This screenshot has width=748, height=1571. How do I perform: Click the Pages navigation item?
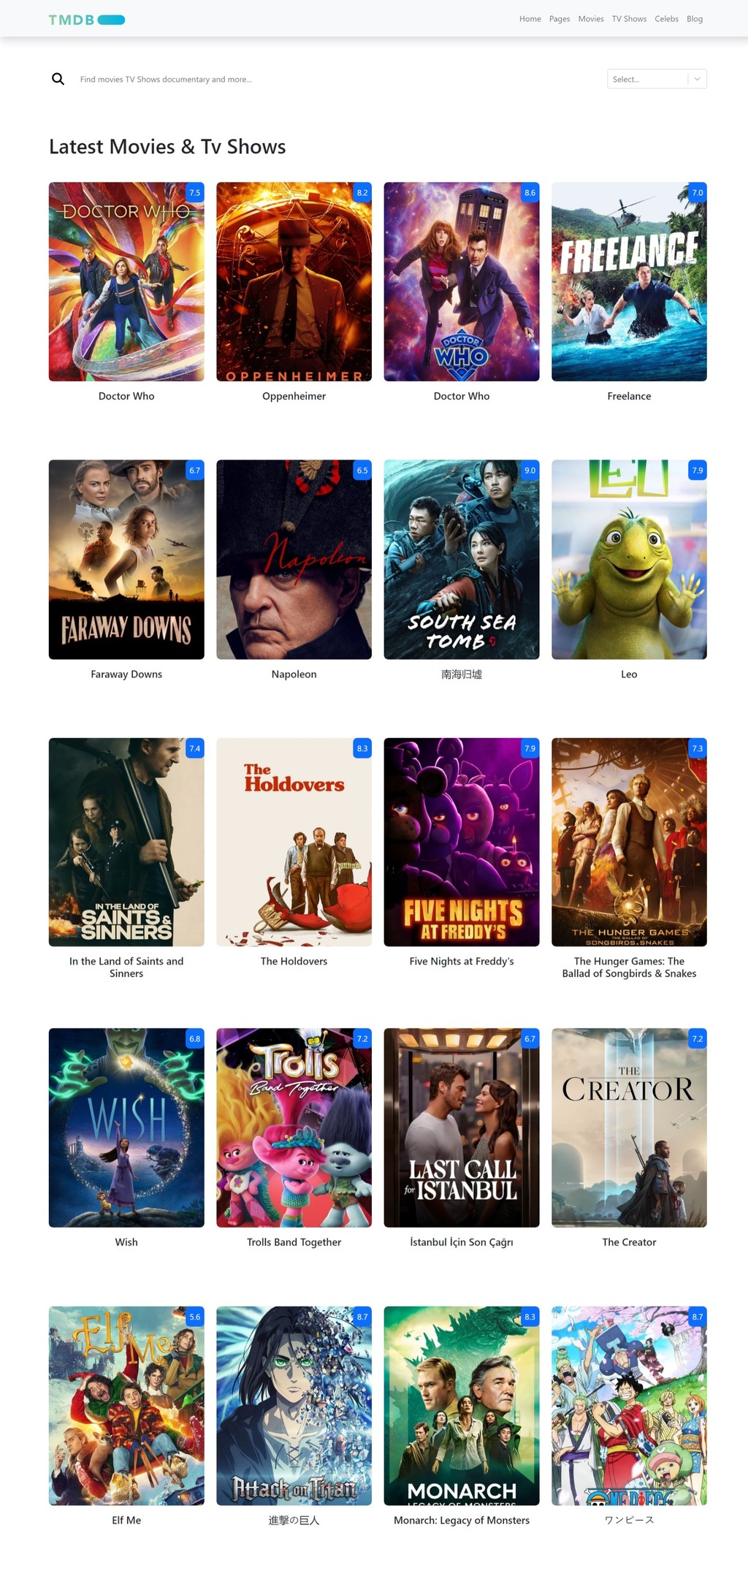560,19
